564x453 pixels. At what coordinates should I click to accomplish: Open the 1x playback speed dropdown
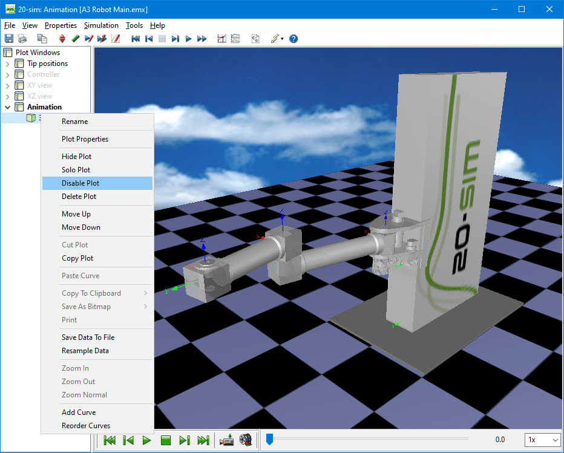click(542, 440)
